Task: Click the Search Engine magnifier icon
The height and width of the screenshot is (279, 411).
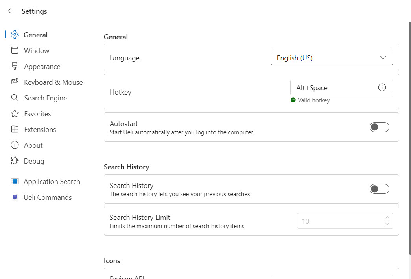Action: (15, 98)
